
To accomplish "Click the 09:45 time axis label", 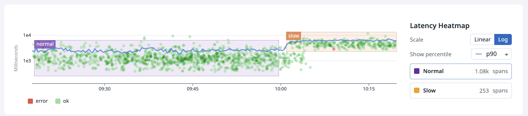I will point(192,89).
